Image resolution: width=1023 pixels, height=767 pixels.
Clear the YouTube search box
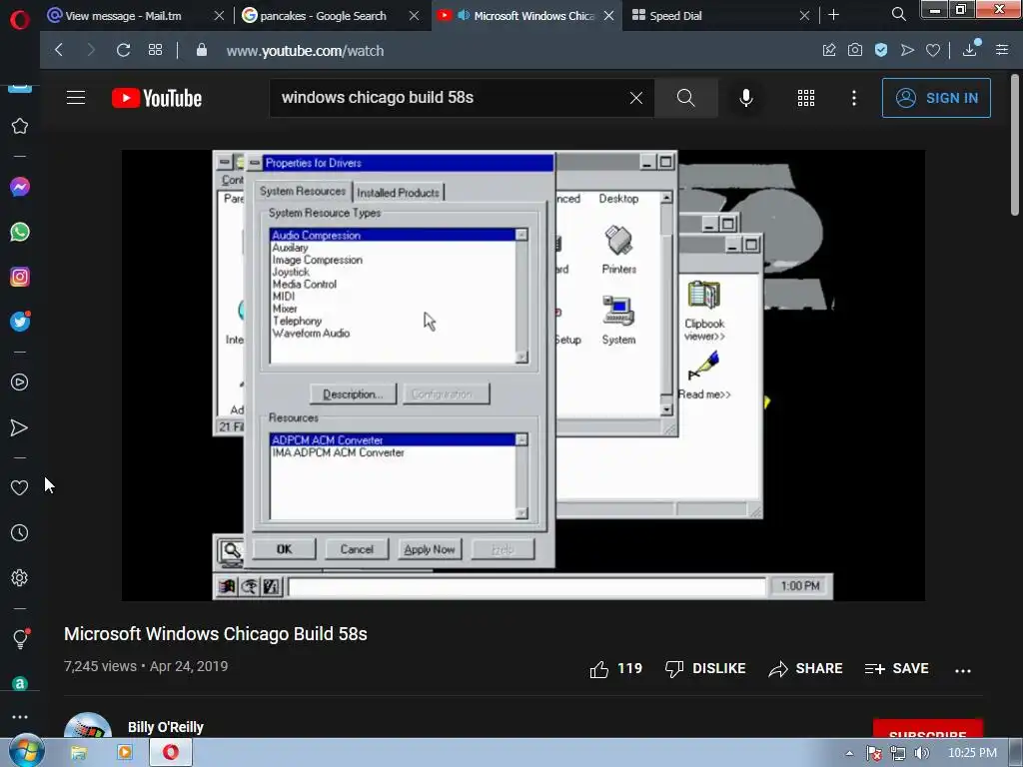(x=636, y=98)
